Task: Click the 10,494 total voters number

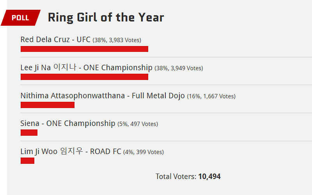Action: coord(209,177)
